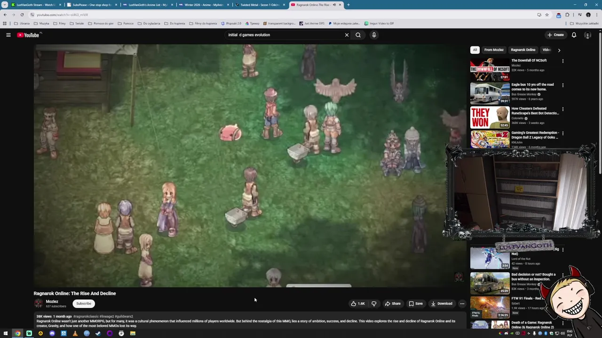Open options for The Downfall Of NCSoft

click(x=562, y=61)
